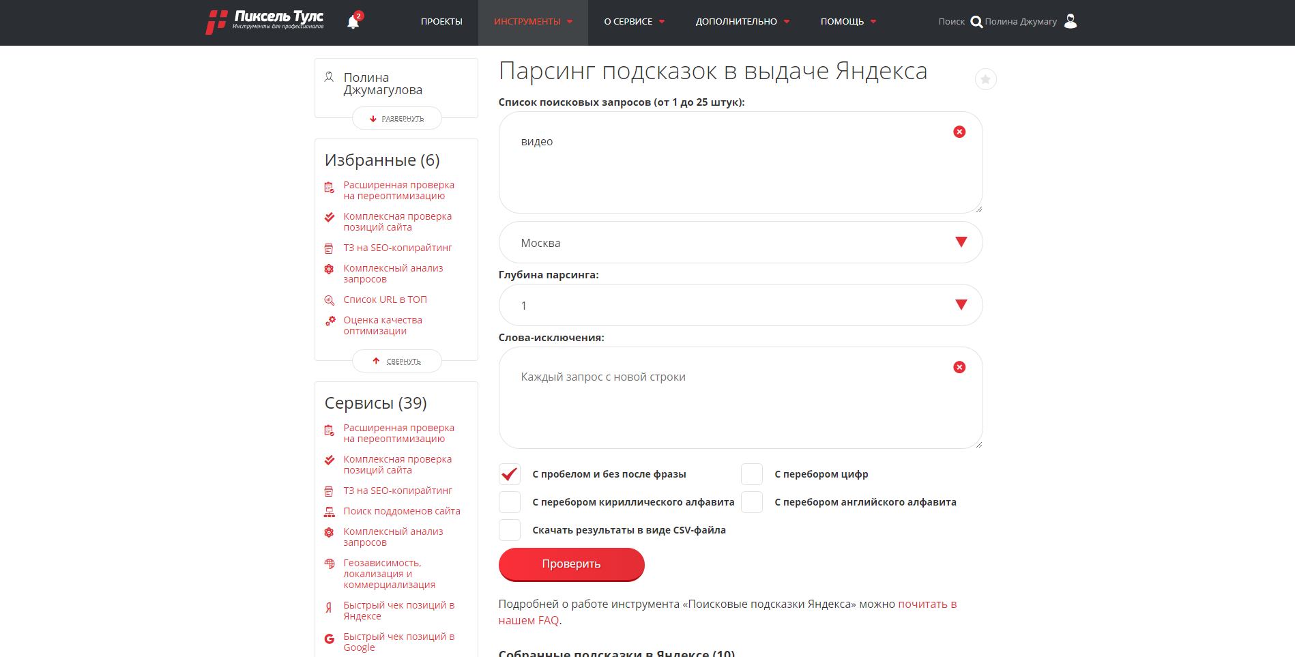The image size is (1295, 657).
Task: Open the ПОМОЩЬ menu
Action: (x=848, y=22)
